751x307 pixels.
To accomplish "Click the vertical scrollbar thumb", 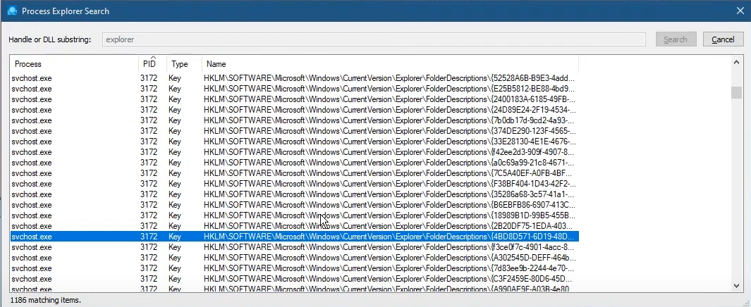I will pyautogui.click(x=737, y=92).
